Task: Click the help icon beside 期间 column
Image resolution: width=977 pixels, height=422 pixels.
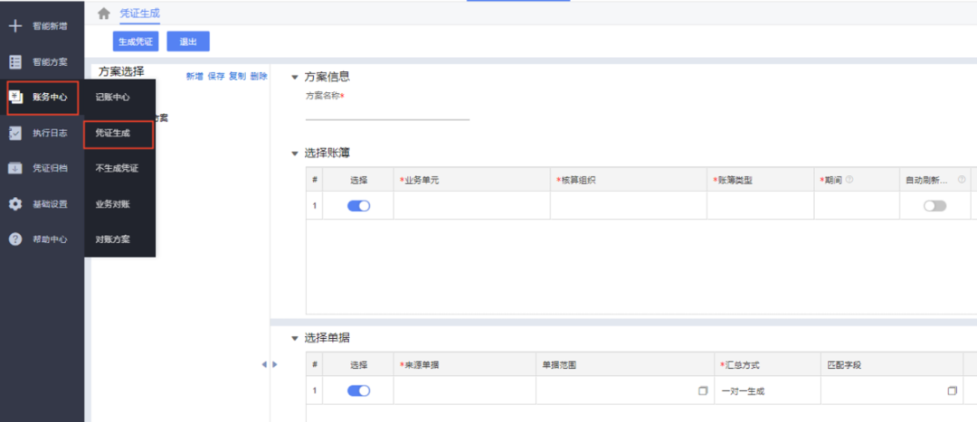Action: 849,179
